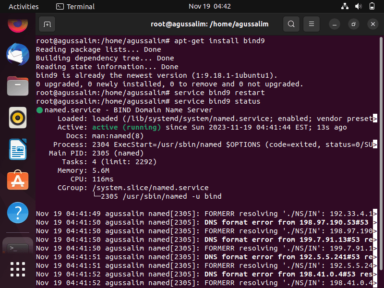This screenshot has width=384, height=288.
Task: Click the volume icon in top bar
Action: (358, 6)
